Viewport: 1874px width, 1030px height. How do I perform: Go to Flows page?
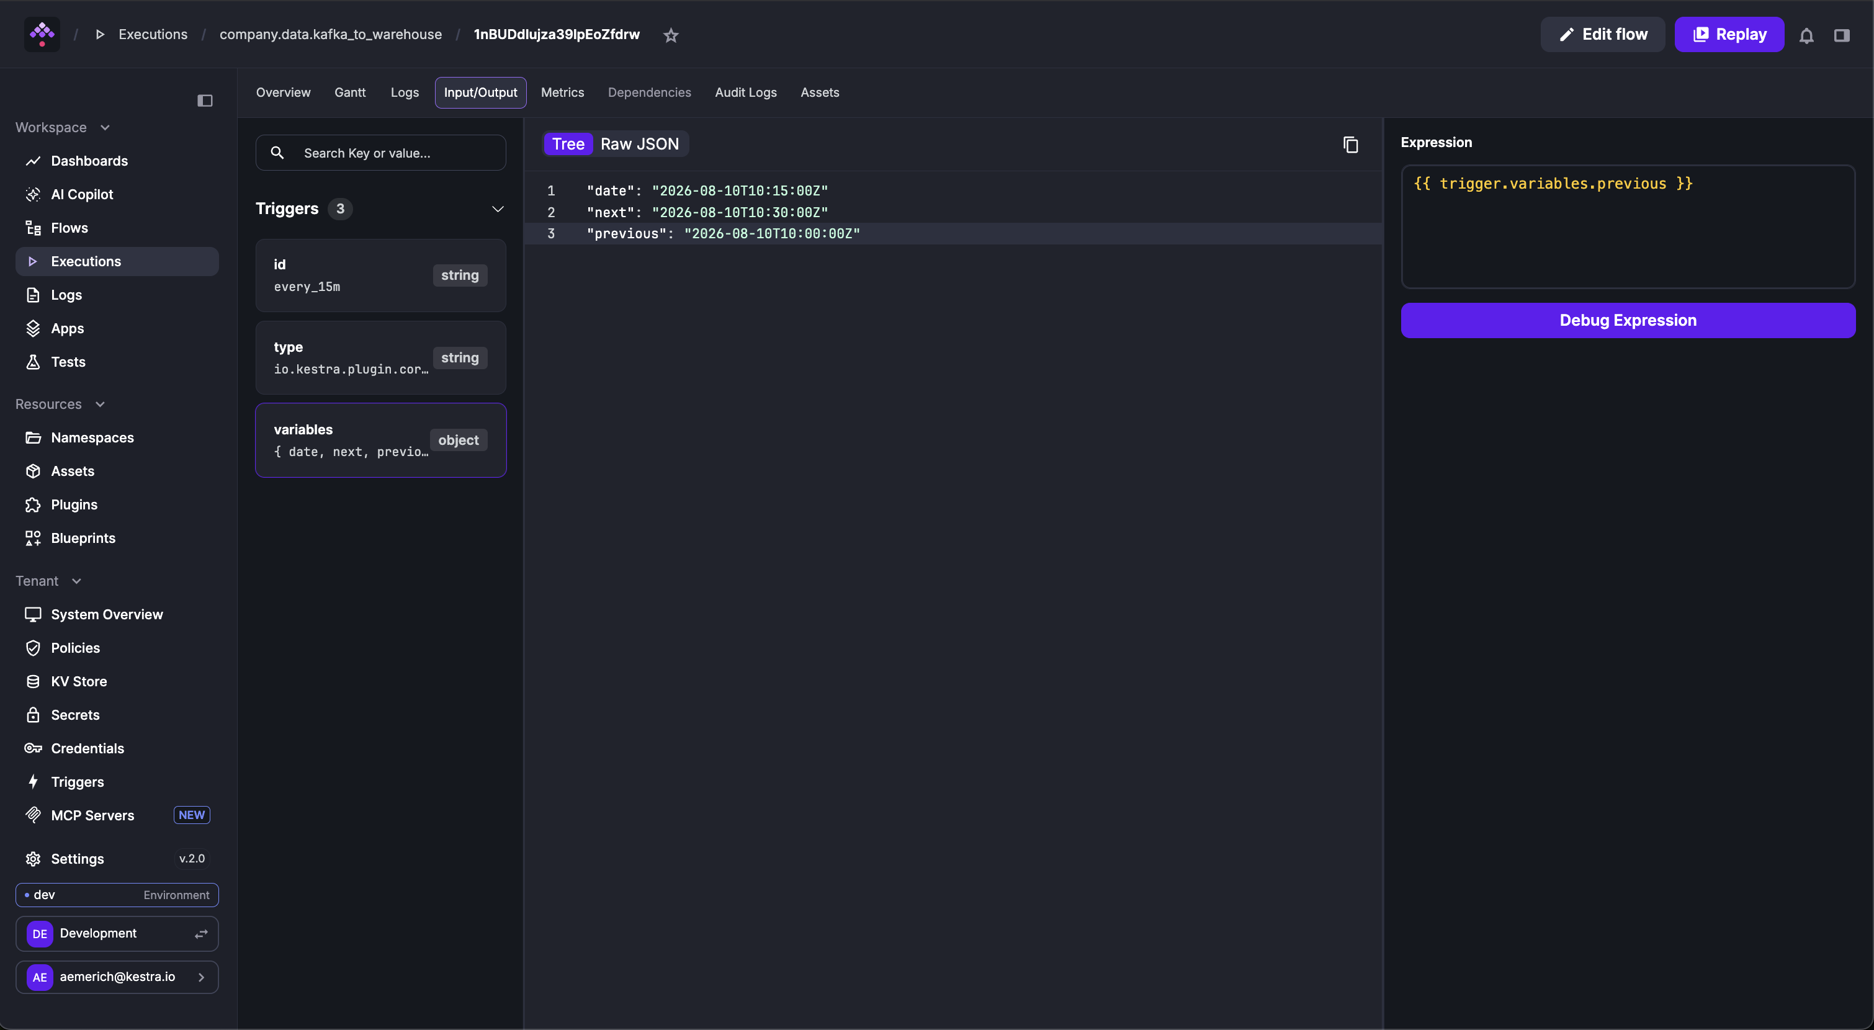(x=117, y=228)
